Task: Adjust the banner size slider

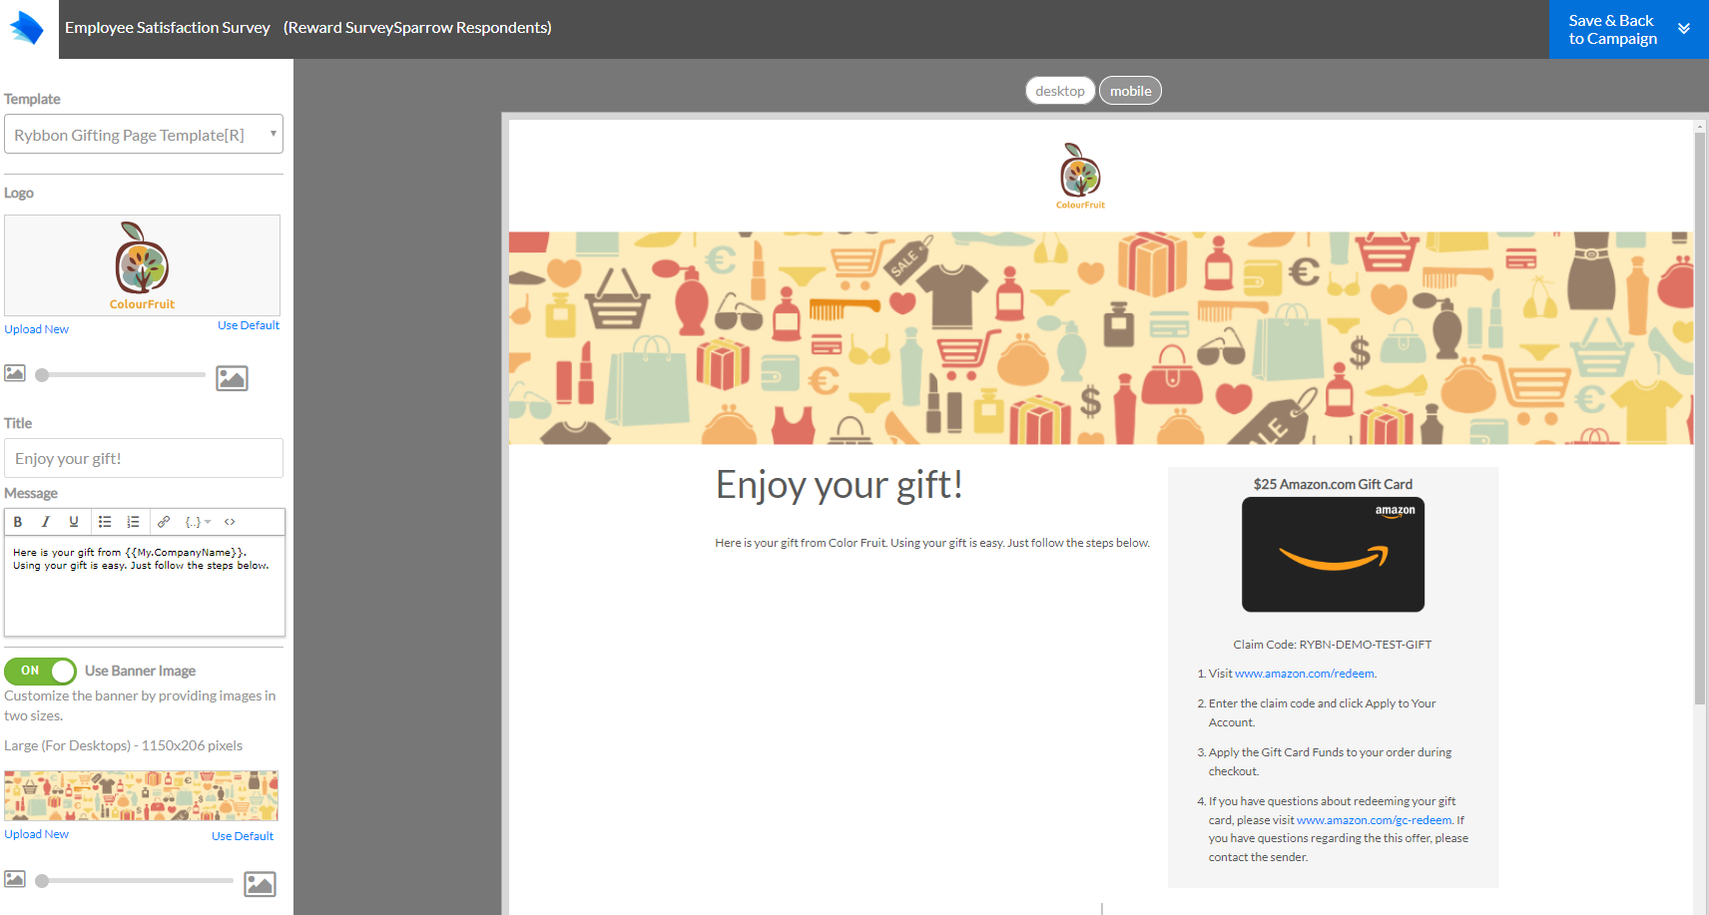Action: 135,881
